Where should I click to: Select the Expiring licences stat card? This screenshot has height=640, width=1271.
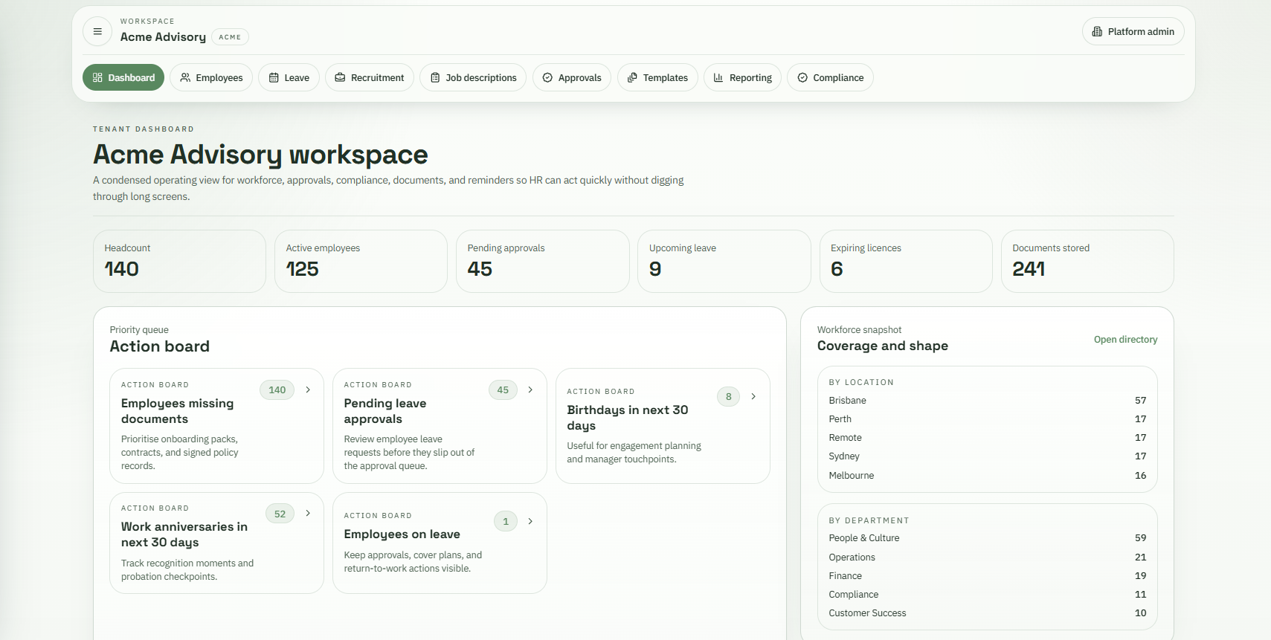(x=906, y=261)
